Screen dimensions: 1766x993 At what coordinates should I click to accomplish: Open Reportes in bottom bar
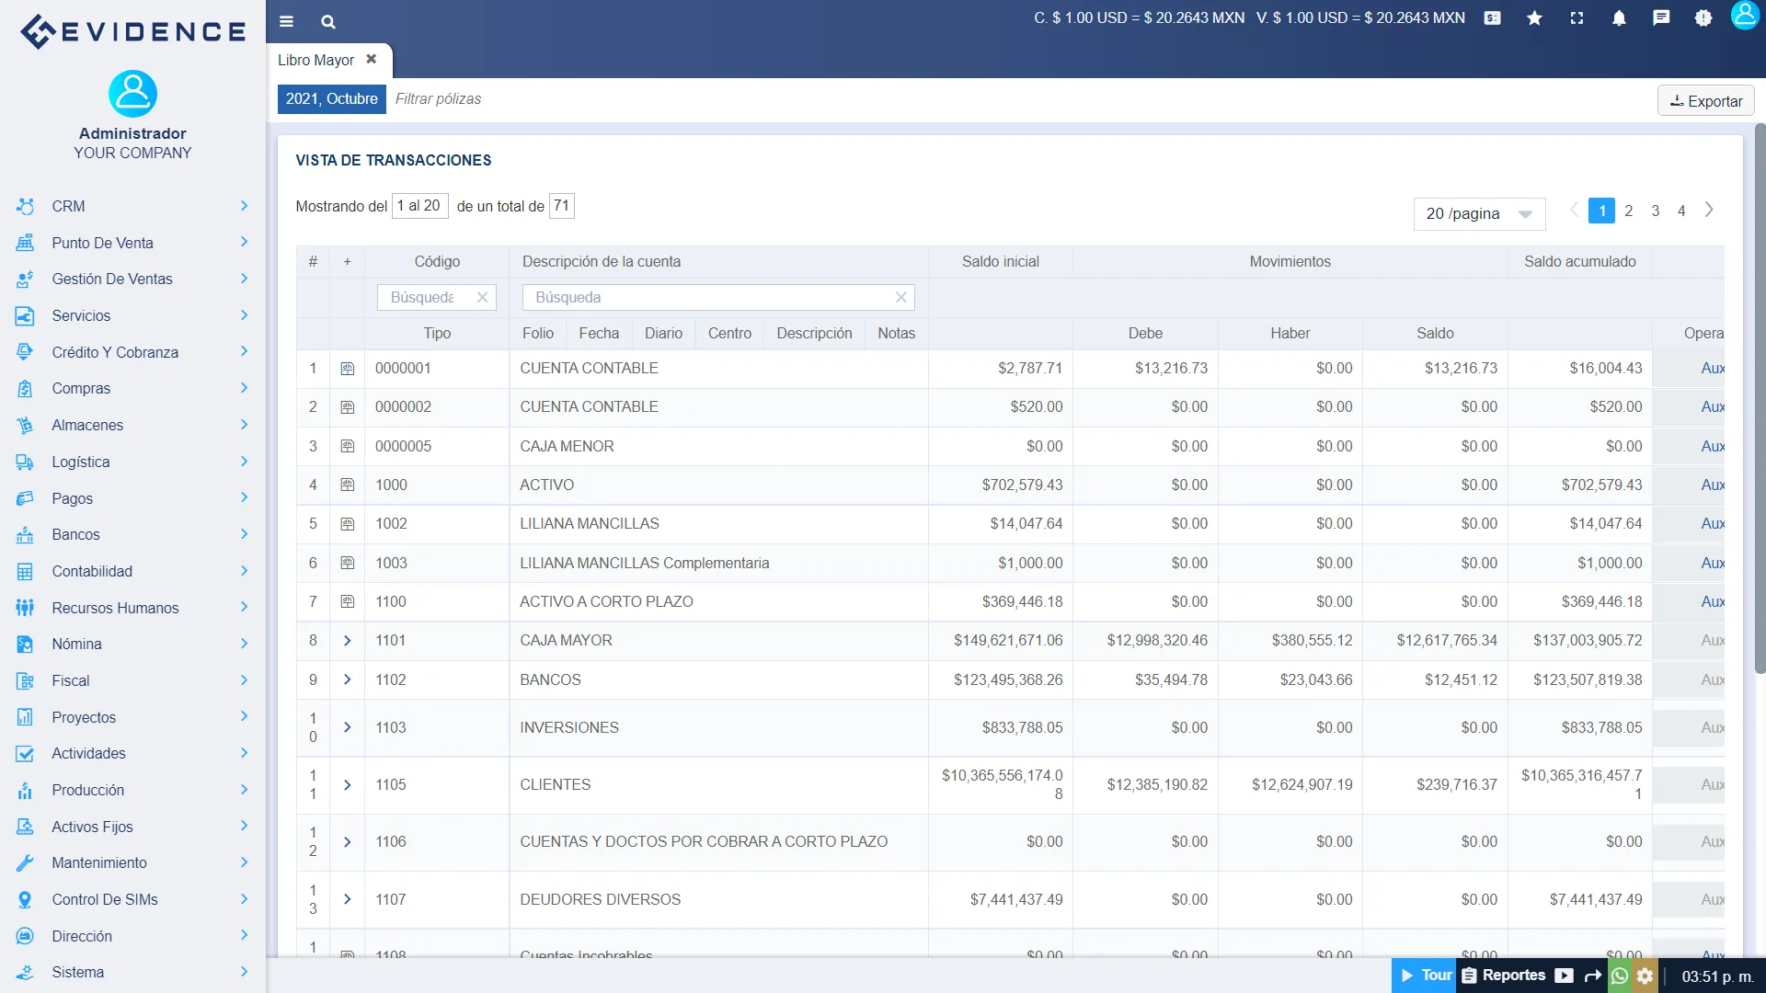click(1503, 976)
